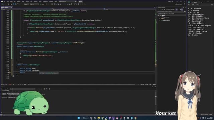The image size is (214, 120).
Task: Open the project navigation dropdown above the code
Action: click(26, 9)
